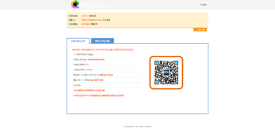Click the email ddtan1688@163.com text
Screen dimensions: 275x139
tap(92, 20)
